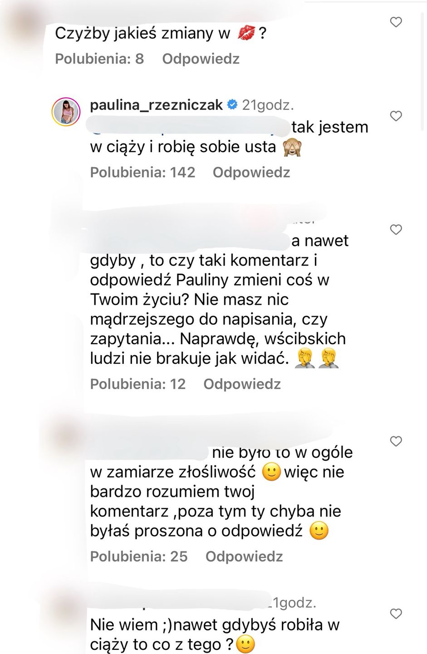Image resolution: width=427 pixels, height=654 pixels.
Task: Reply to the "Czyżby jakieś zmiany" comment
Action: 201,59
